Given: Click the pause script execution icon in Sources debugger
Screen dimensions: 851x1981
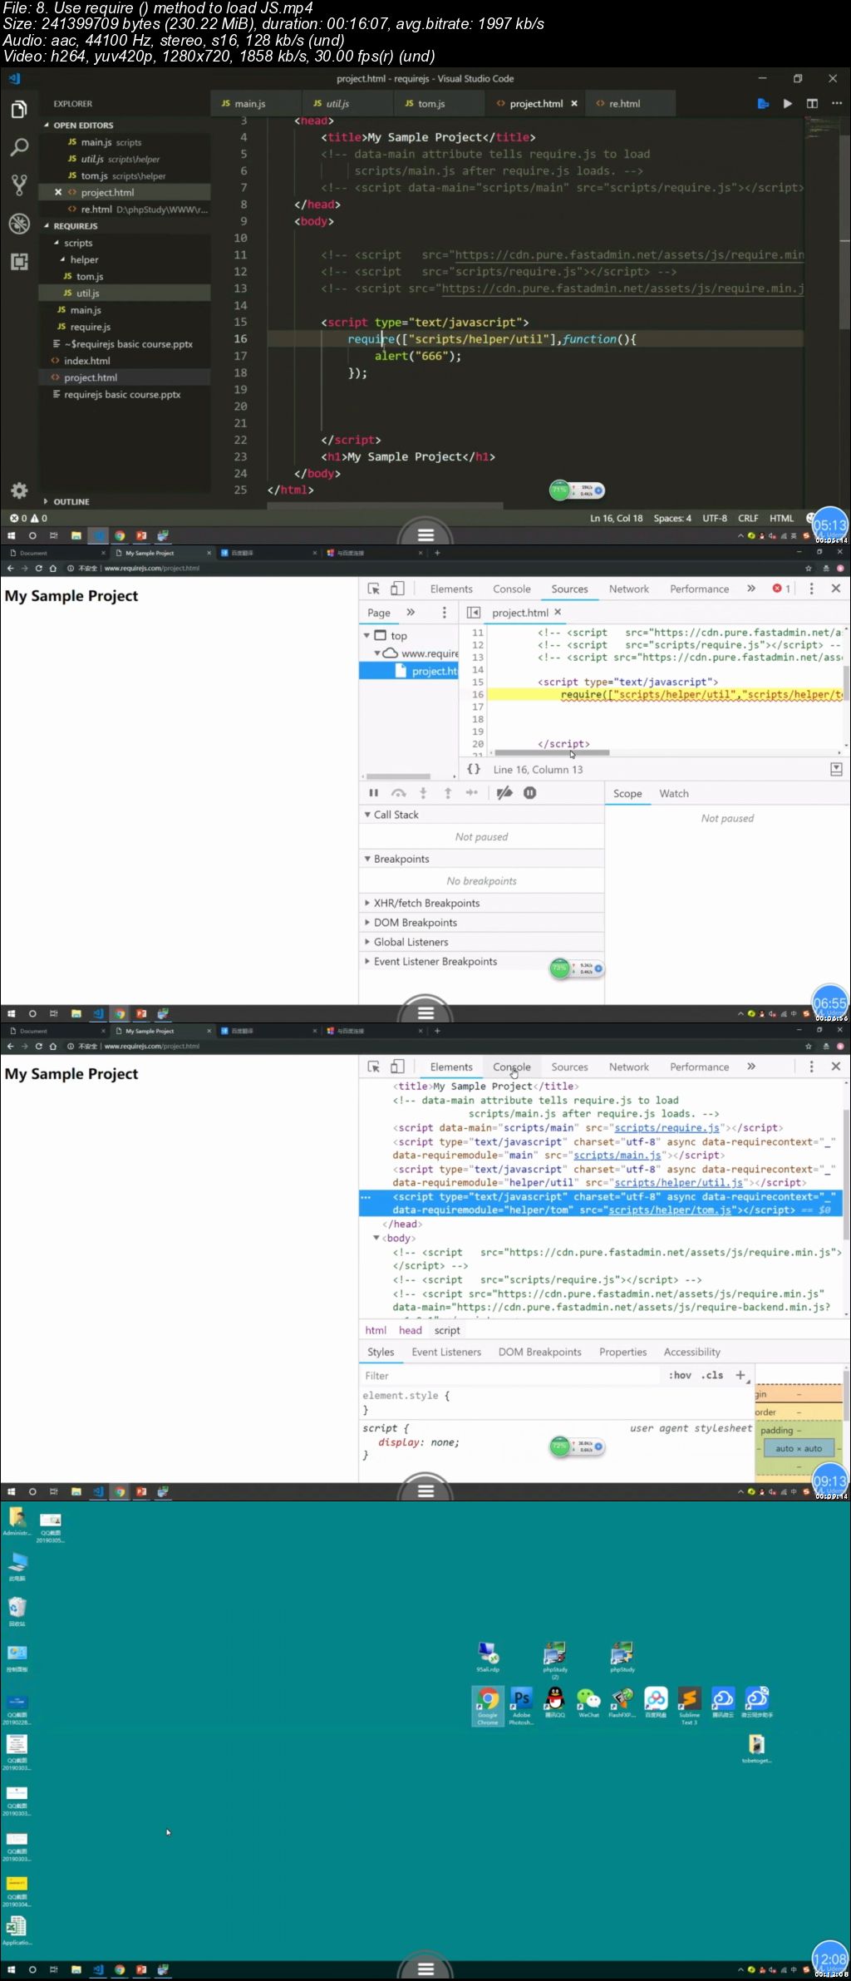Looking at the screenshot, I should click(x=373, y=793).
